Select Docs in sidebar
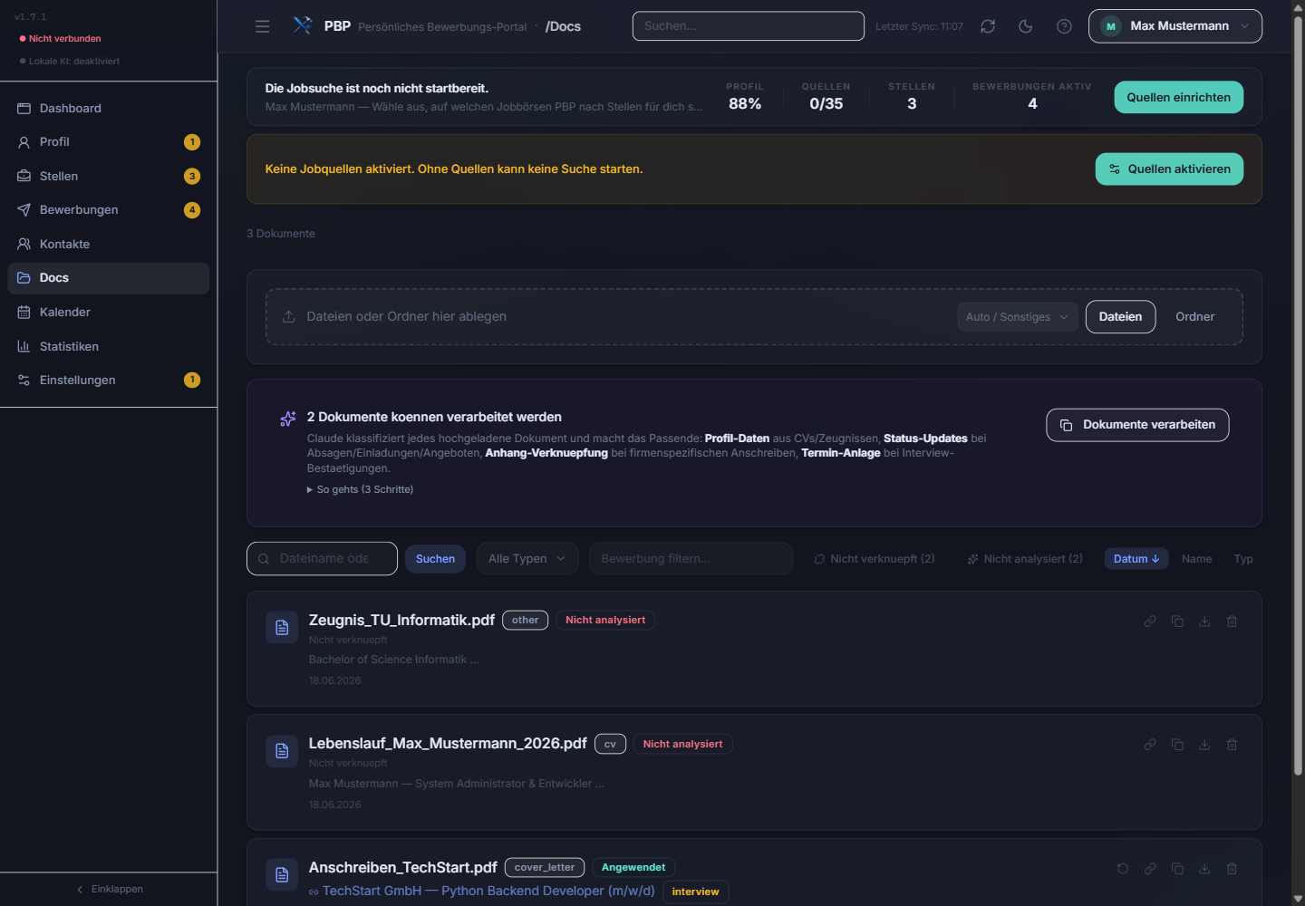1305x906 pixels. pyautogui.click(x=109, y=278)
